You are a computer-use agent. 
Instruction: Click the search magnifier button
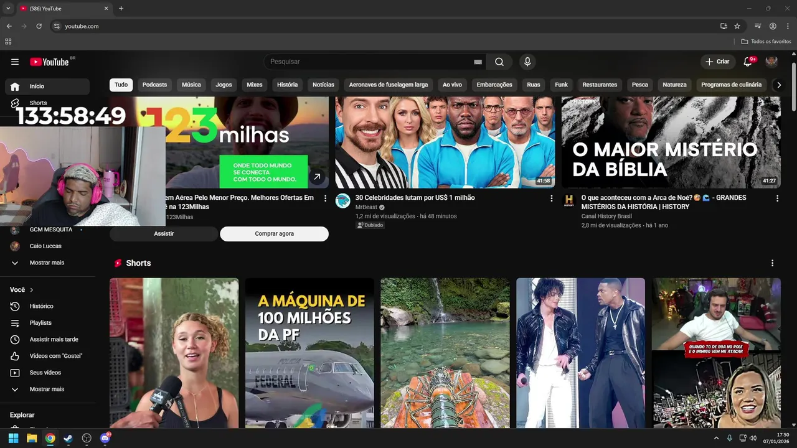[x=499, y=62]
